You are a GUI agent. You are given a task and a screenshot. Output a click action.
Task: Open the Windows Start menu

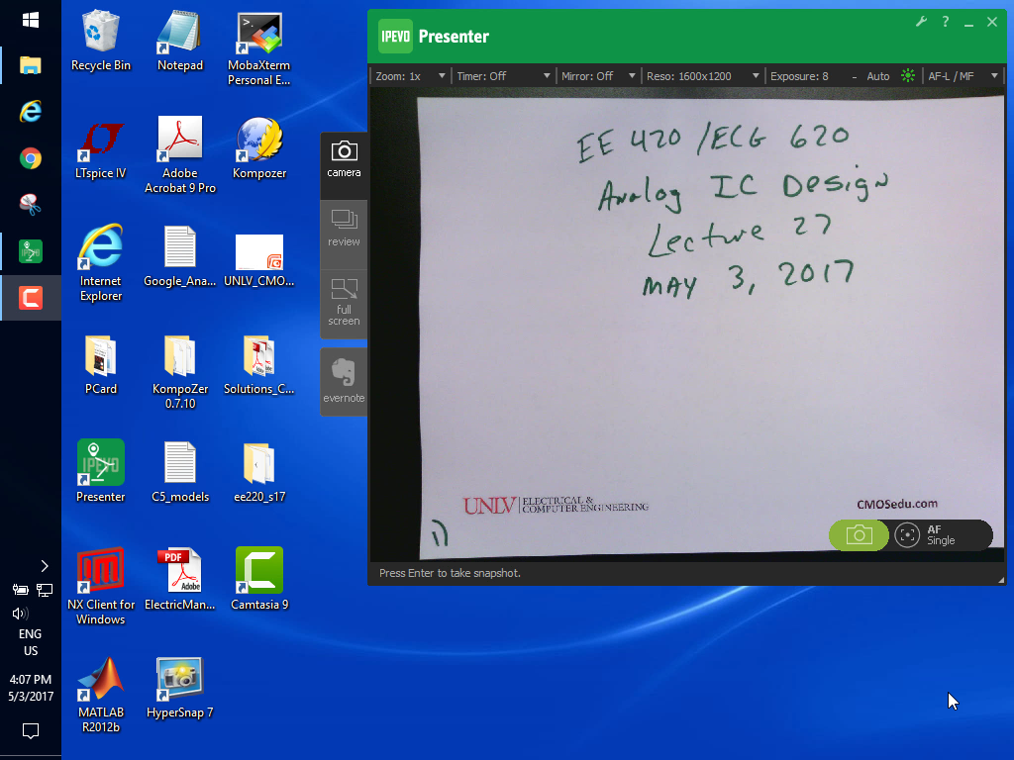[31, 21]
